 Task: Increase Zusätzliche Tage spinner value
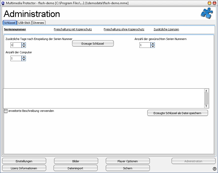point(24,44)
